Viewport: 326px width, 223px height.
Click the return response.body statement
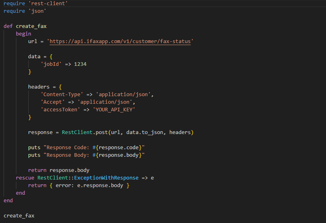tap(59, 170)
